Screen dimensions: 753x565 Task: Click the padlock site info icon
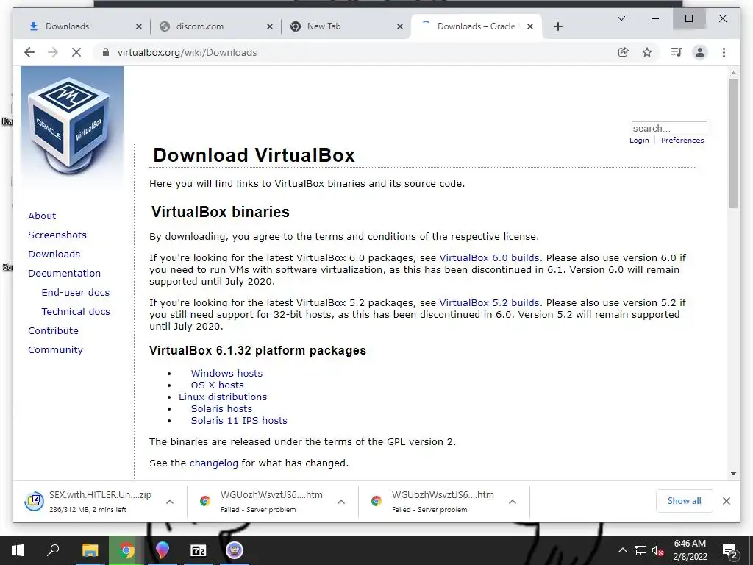click(x=106, y=52)
